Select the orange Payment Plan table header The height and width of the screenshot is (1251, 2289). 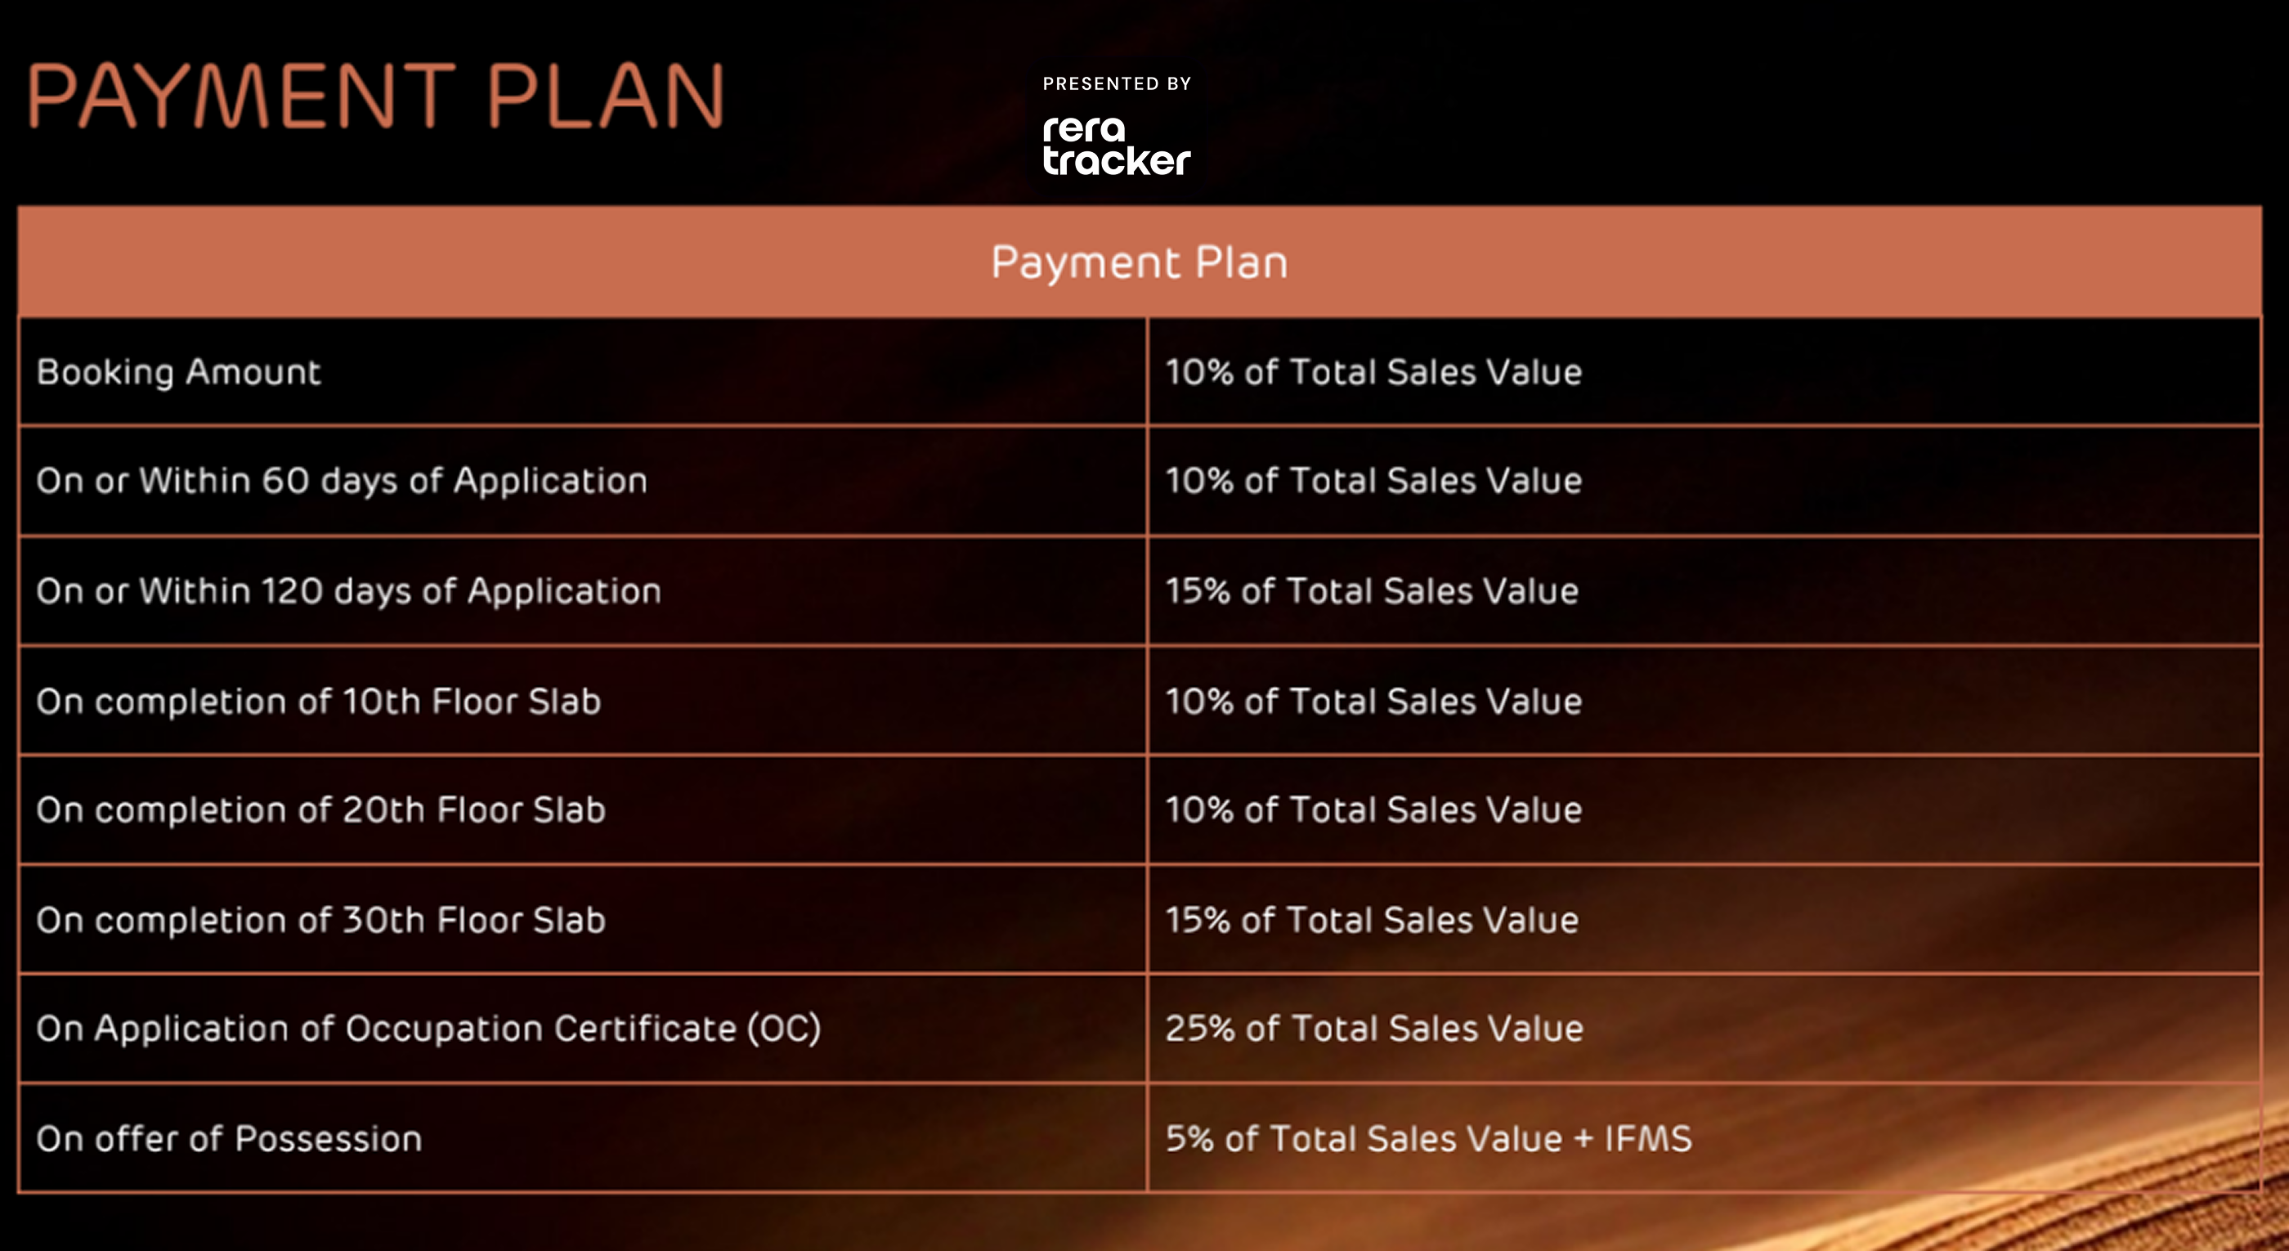coord(1139,262)
